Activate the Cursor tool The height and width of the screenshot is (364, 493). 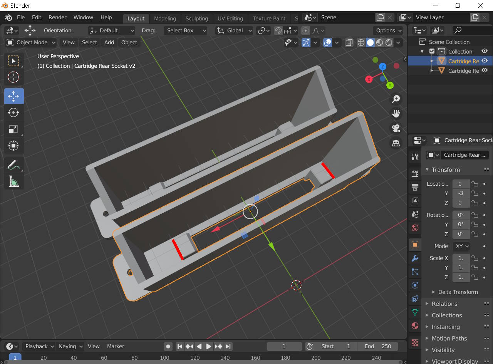point(14,77)
